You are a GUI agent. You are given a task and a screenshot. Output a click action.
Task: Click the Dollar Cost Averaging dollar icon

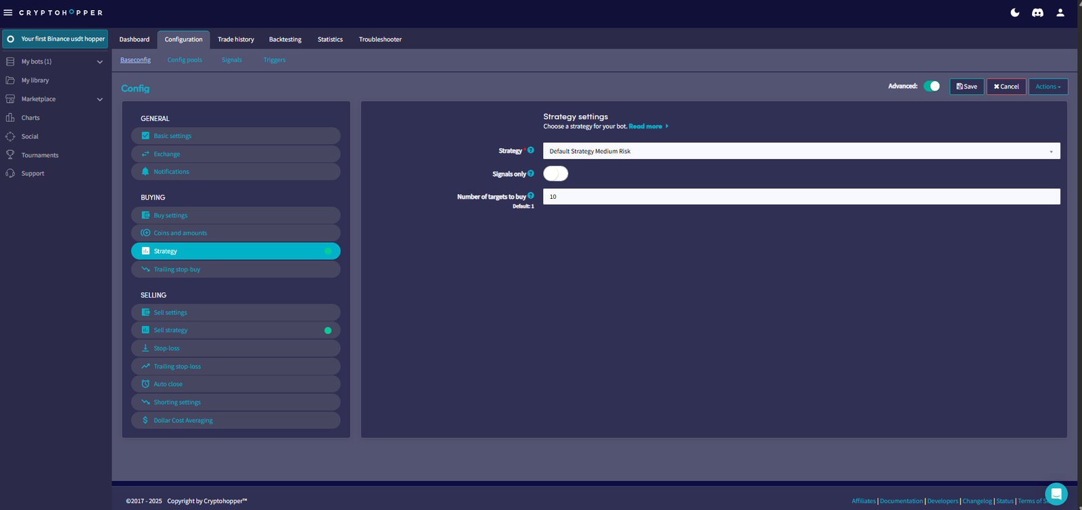pos(145,420)
